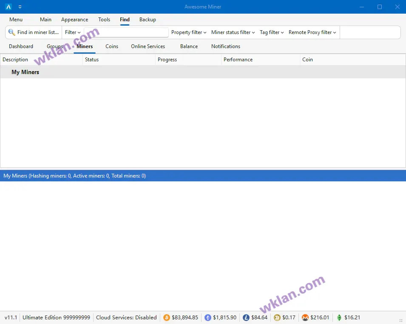Select the Miners tab
Image resolution: width=406 pixels, height=324 pixels.
pos(85,46)
